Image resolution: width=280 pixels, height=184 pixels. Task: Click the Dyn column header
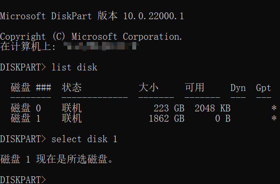[x=238, y=88]
